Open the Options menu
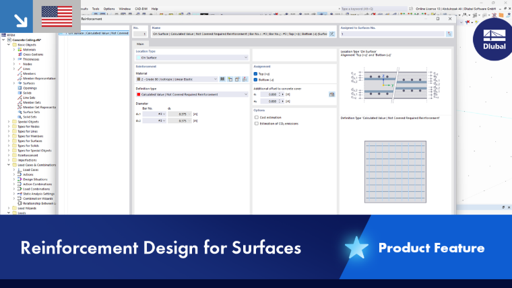This screenshot has width=512, height=288. (109, 9)
